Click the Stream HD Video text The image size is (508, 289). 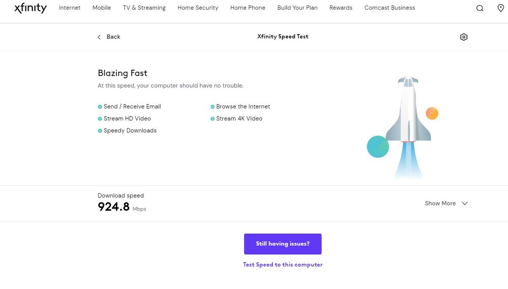(127, 119)
